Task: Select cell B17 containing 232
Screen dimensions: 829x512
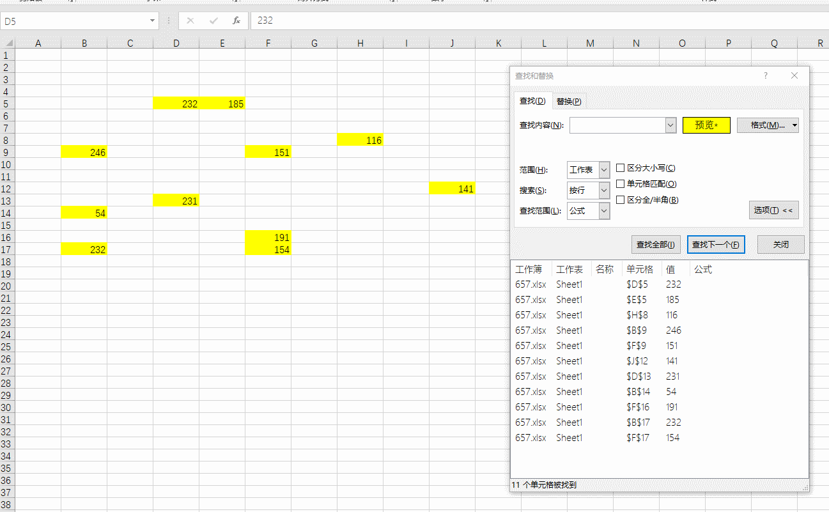Action: pyautogui.click(x=84, y=249)
